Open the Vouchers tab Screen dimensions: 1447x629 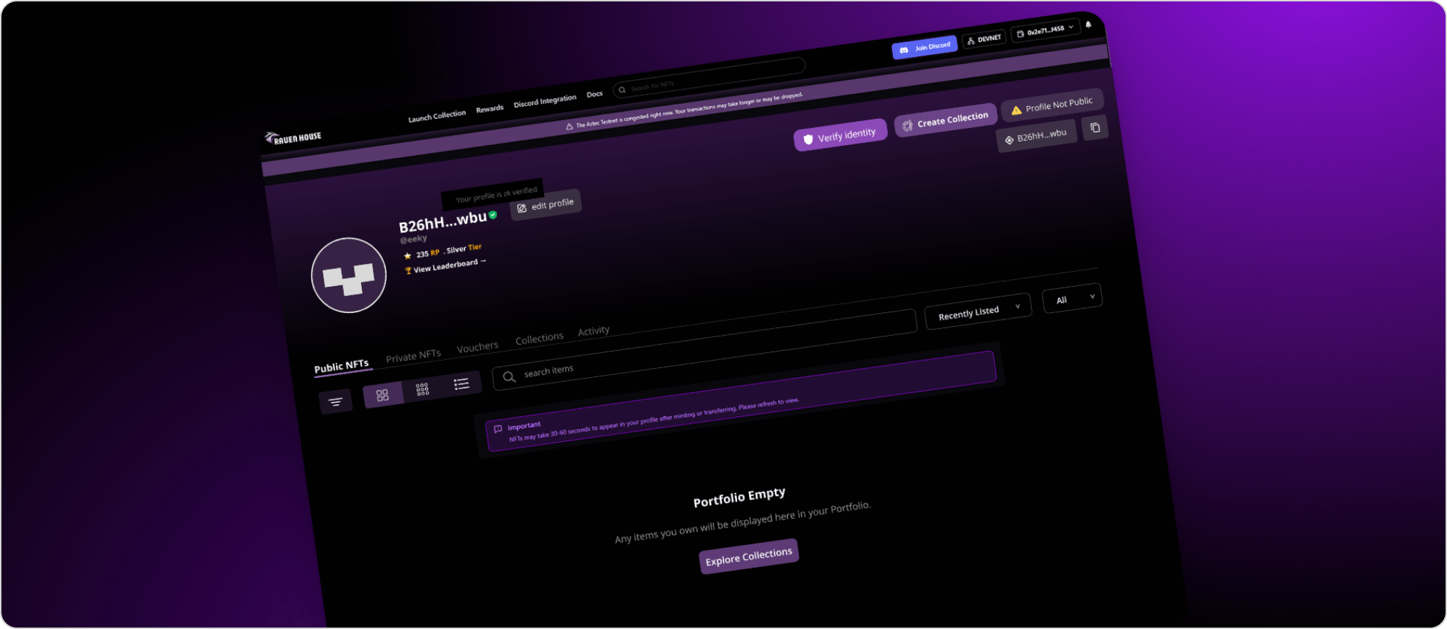click(477, 347)
